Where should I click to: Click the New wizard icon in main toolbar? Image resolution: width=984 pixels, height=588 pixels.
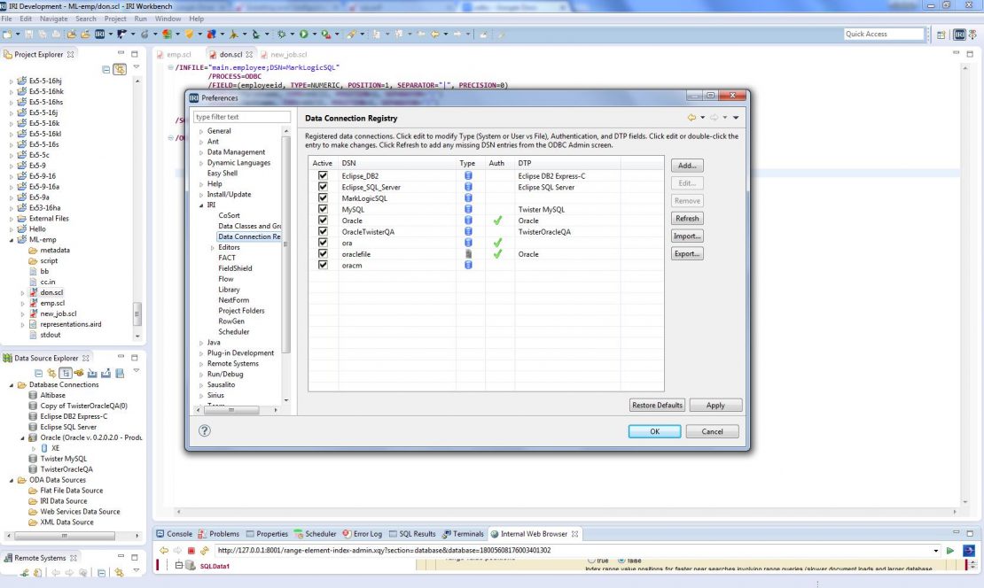click(7, 34)
